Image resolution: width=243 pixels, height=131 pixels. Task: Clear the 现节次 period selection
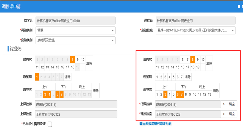click(x=216, y=91)
